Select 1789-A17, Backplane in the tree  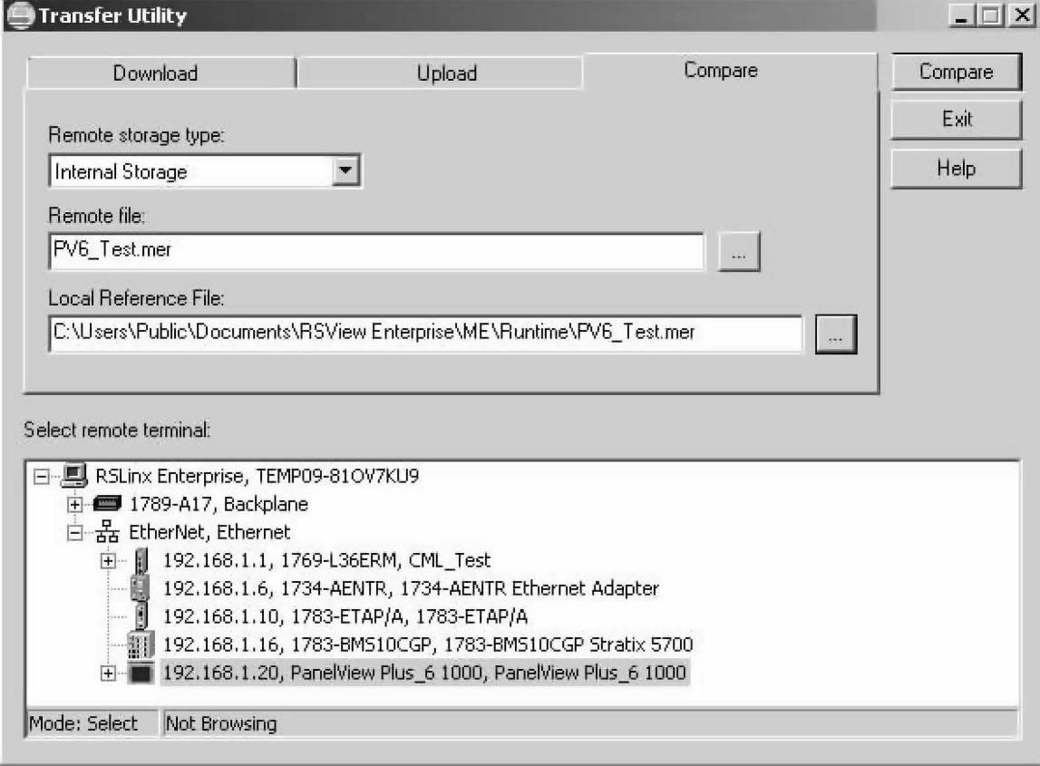pyautogui.click(x=219, y=504)
